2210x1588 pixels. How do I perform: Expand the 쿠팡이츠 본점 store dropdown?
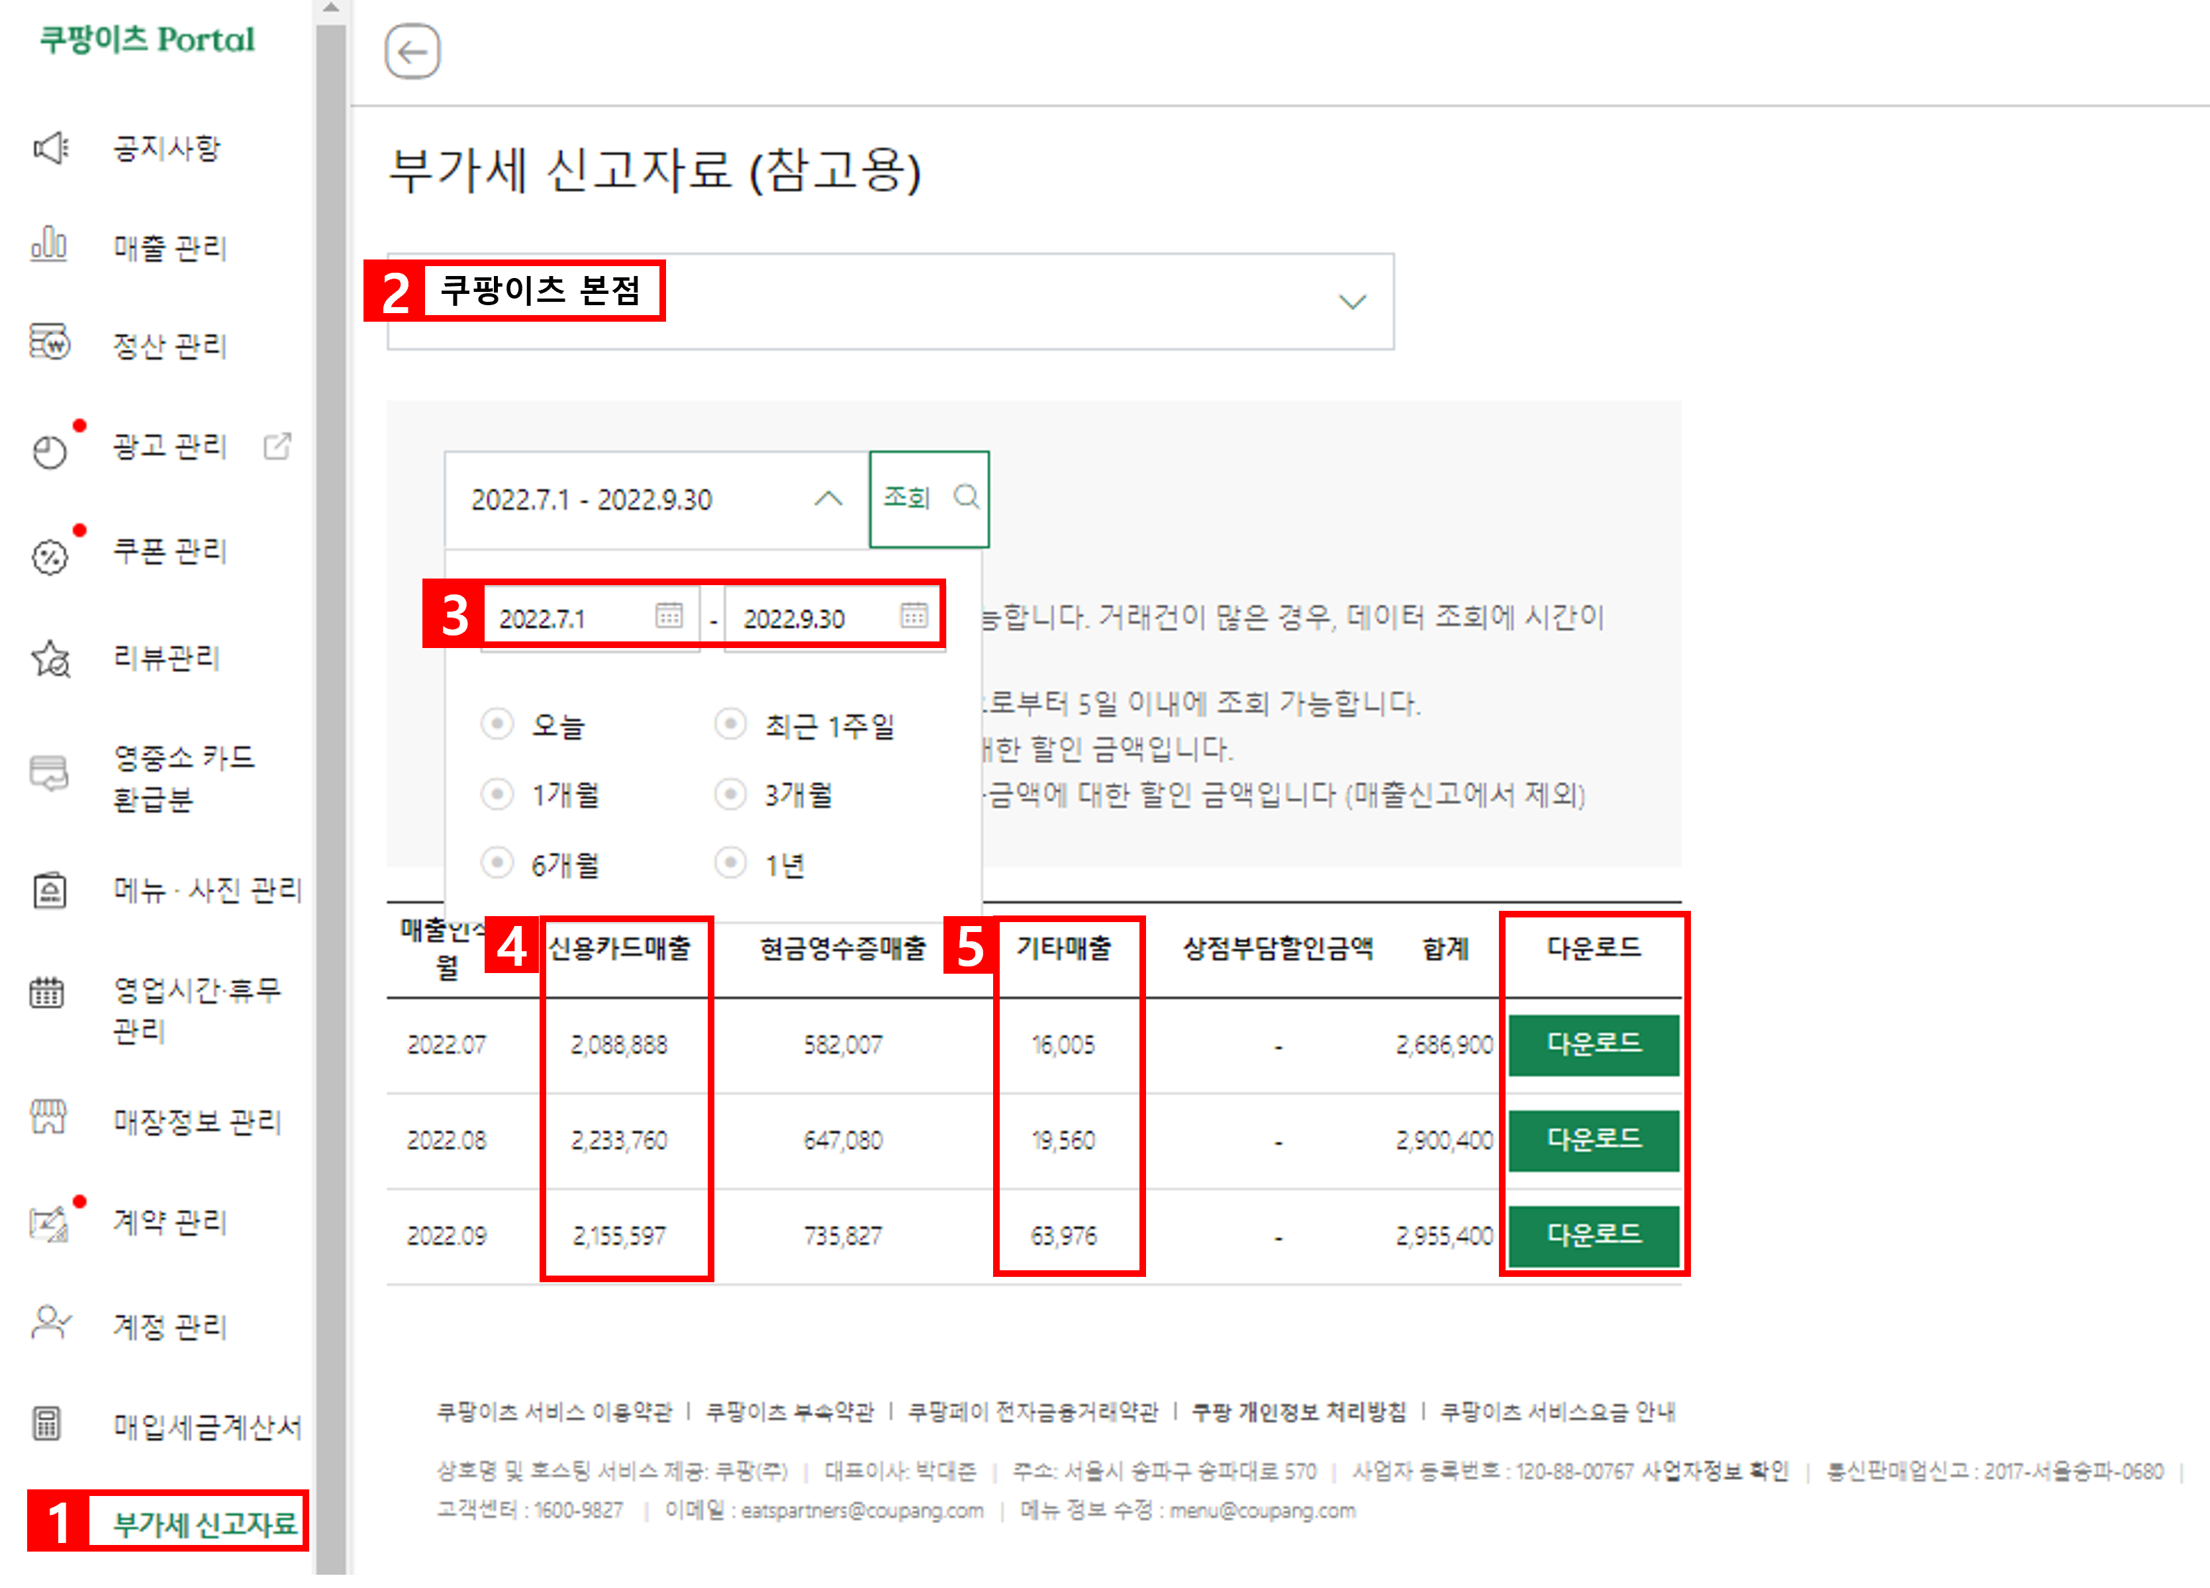coord(890,302)
